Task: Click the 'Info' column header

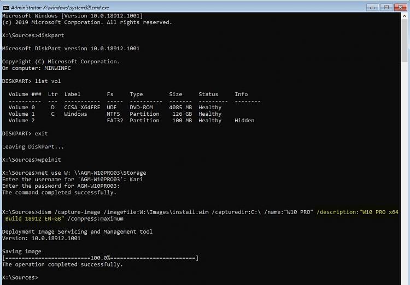Action: pos(241,94)
